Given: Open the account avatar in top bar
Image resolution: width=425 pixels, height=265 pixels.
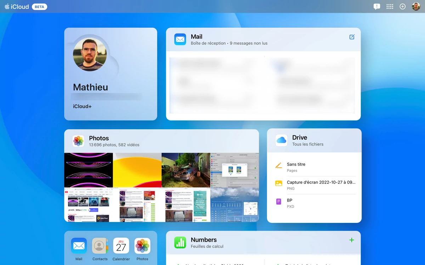Looking at the screenshot, I should (x=416, y=7).
